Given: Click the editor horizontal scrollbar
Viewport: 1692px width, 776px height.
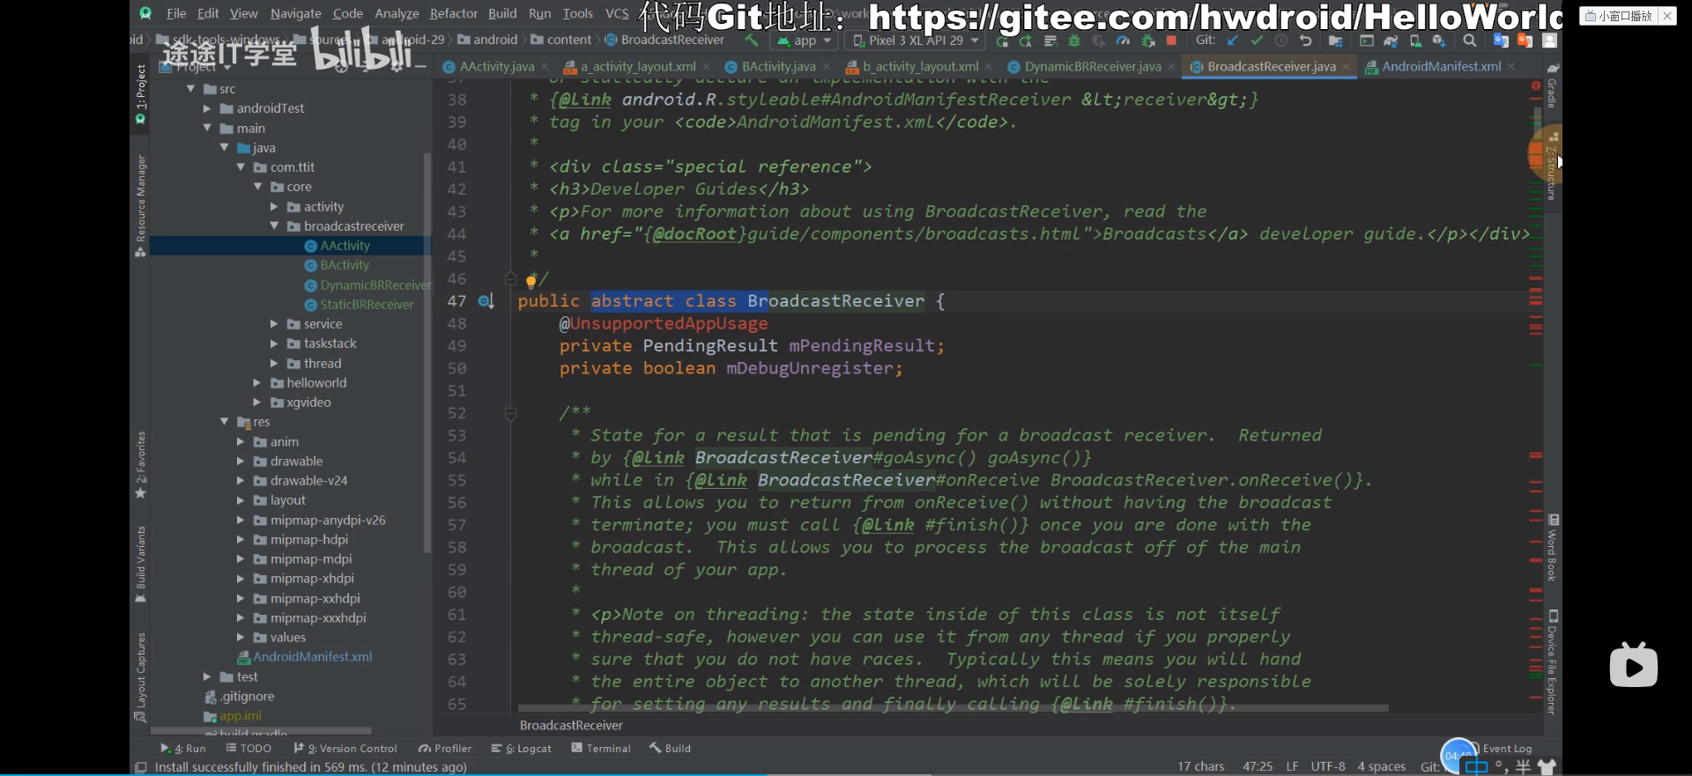Looking at the screenshot, I should click(x=953, y=707).
